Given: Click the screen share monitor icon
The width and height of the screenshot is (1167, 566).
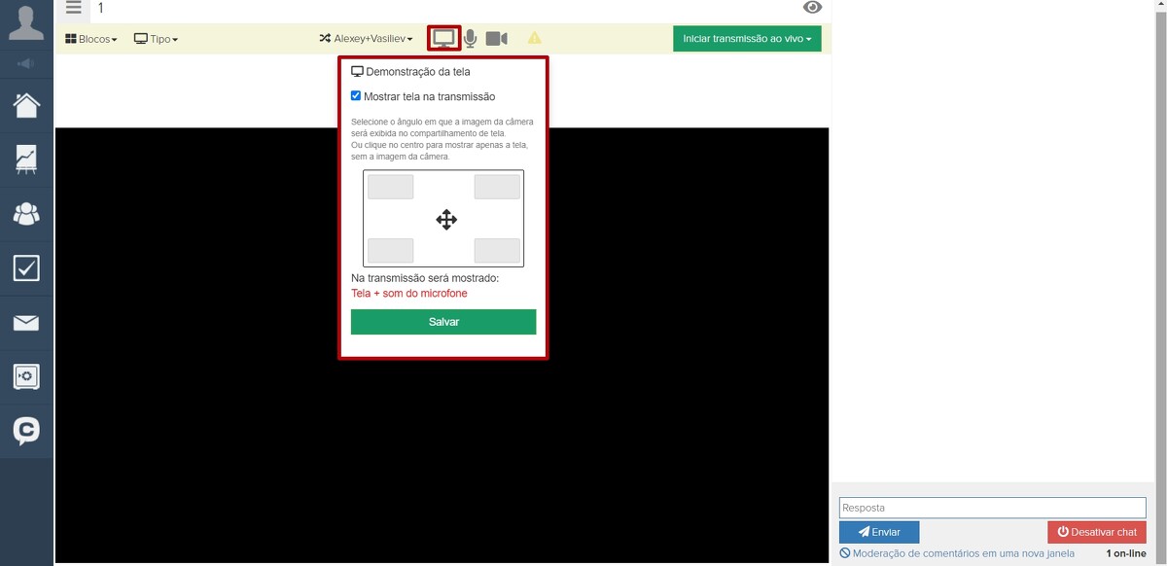Looking at the screenshot, I should tap(443, 39).
